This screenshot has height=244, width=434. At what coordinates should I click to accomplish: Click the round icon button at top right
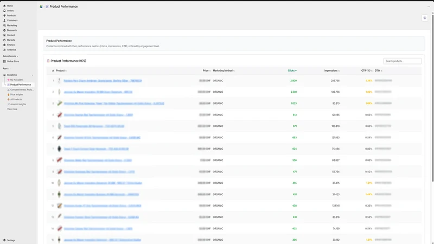click(425, 18)
